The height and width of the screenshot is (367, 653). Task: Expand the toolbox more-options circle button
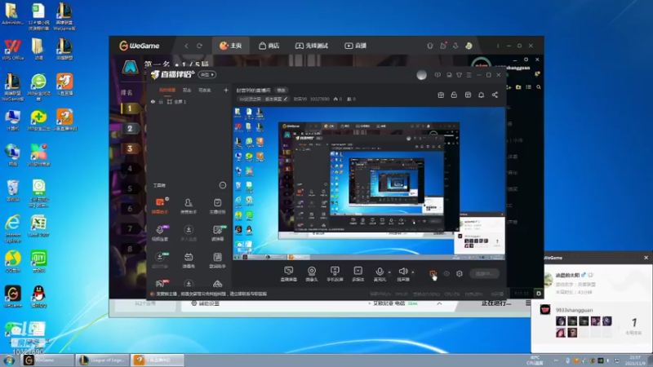pyautogui.click(x=223, y=185)
